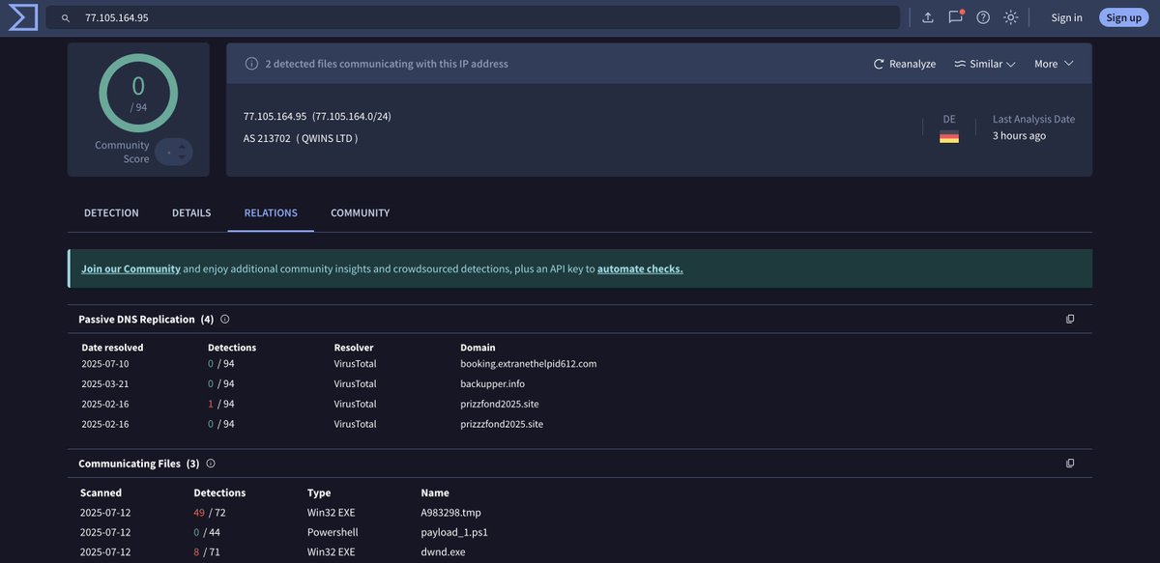Open the file upload icon

click(x=928, y=17)
